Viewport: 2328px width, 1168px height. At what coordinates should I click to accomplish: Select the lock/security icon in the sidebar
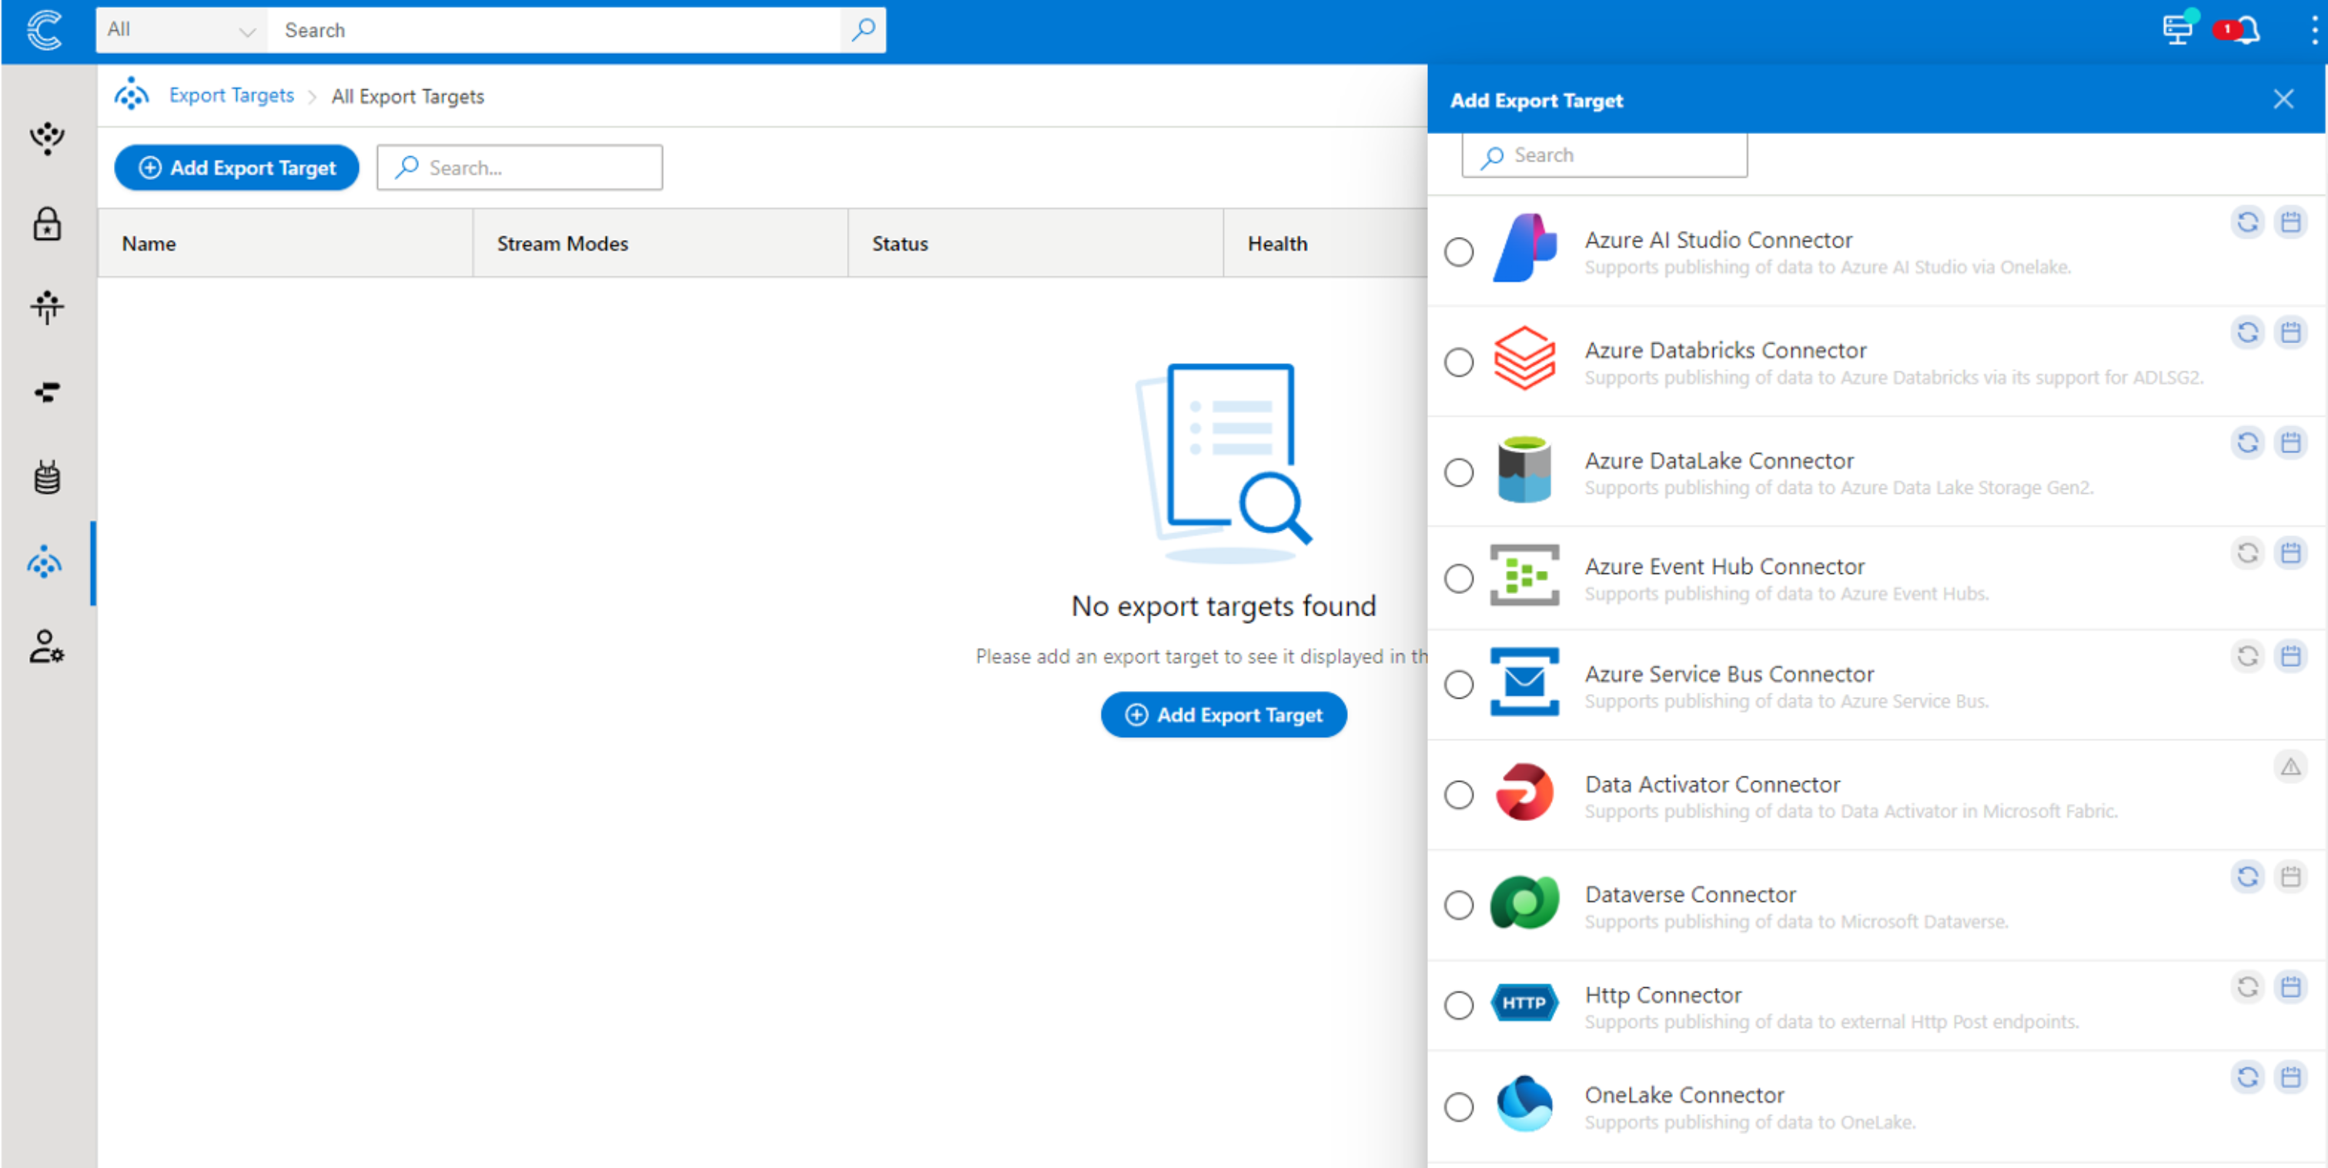(x=47, y=225)
